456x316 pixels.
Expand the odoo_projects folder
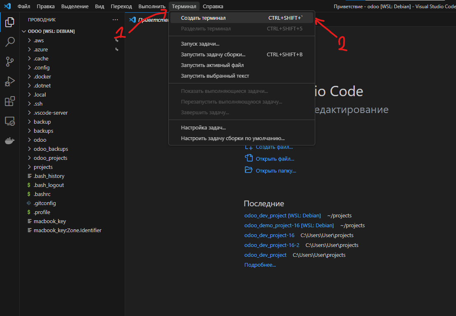[50, 158]
